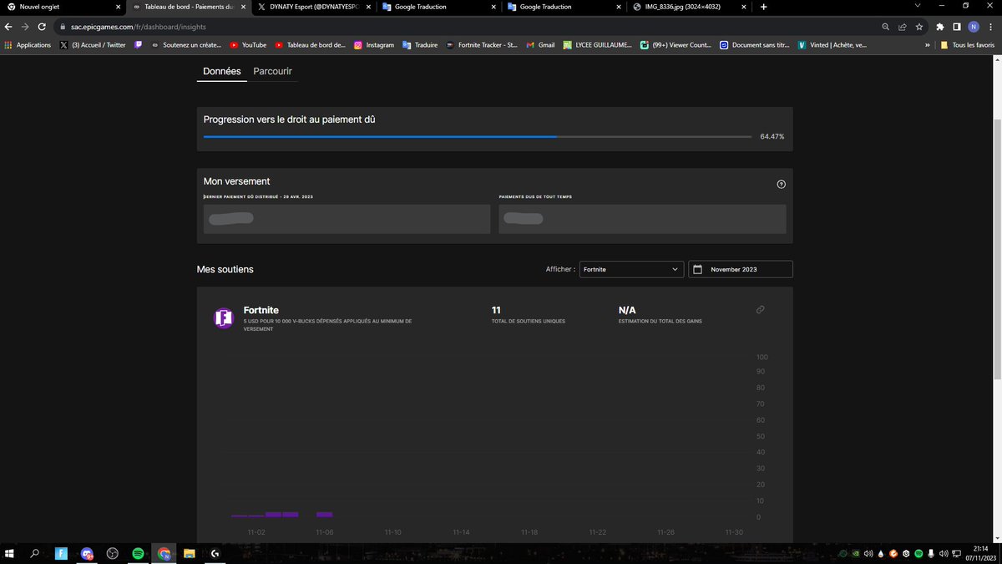Open the Accueil / Twitter bookmark

click(x=93, y=45)
